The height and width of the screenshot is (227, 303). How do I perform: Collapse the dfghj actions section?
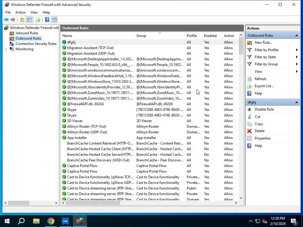[x=296, y=102]
